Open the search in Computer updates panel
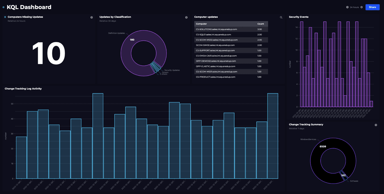The width and height of the screenshot is (384, 194). (281, 17)
